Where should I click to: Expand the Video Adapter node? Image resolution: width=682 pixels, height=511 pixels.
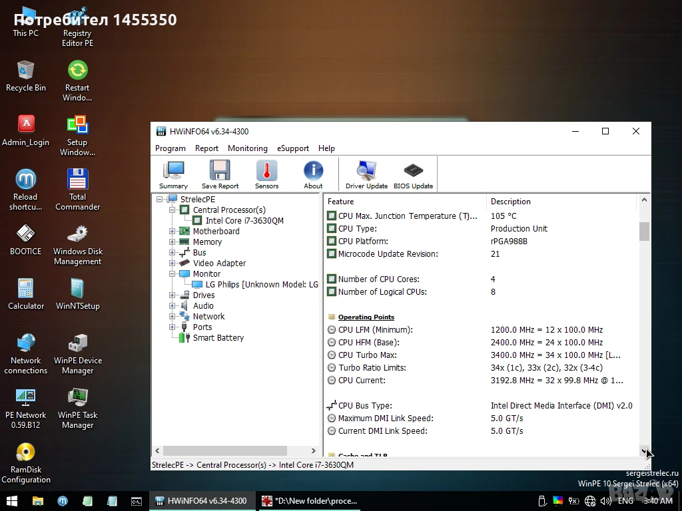(x=172, y=263)
